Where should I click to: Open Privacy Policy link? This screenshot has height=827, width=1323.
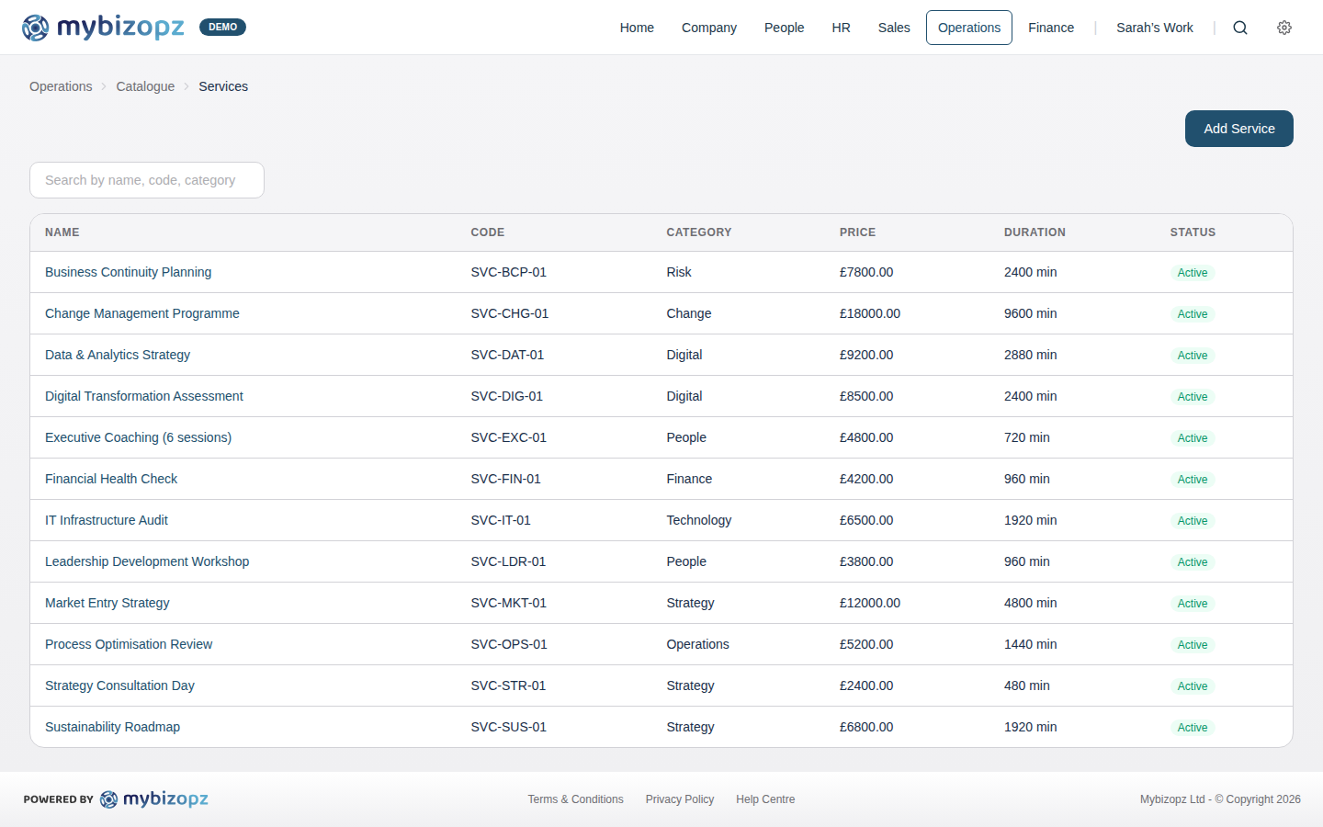pyautogui.click(x=680, y=799)
